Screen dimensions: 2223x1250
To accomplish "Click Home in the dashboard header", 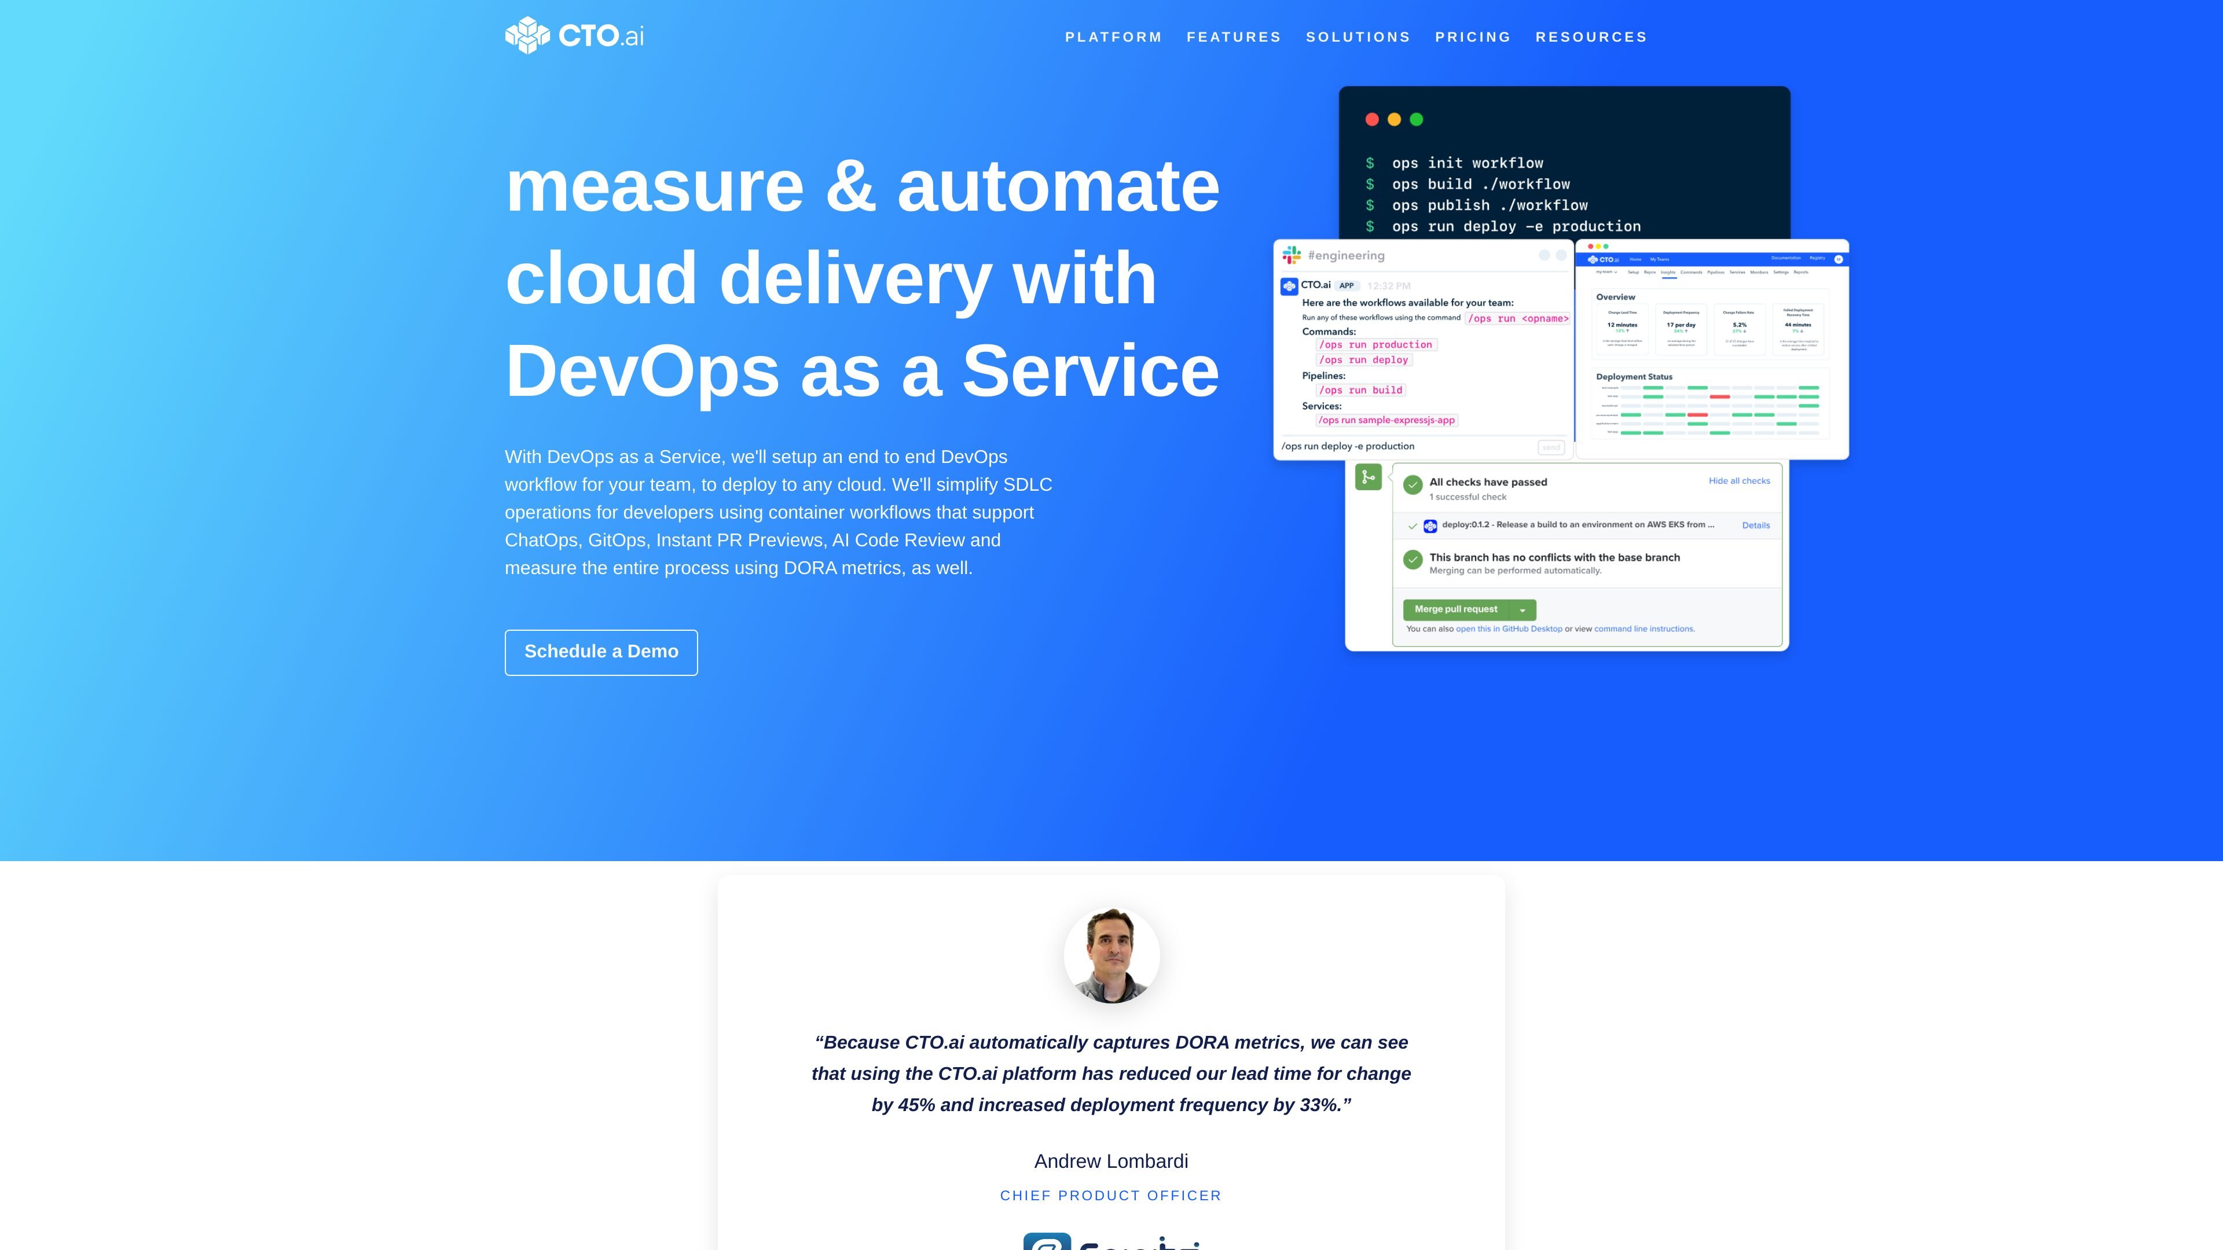I will point(1635,260).
